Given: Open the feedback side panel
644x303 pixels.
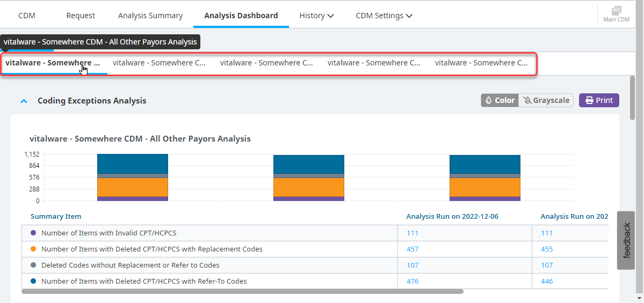Looking at the screenshot, I should (x=626, y=240).
